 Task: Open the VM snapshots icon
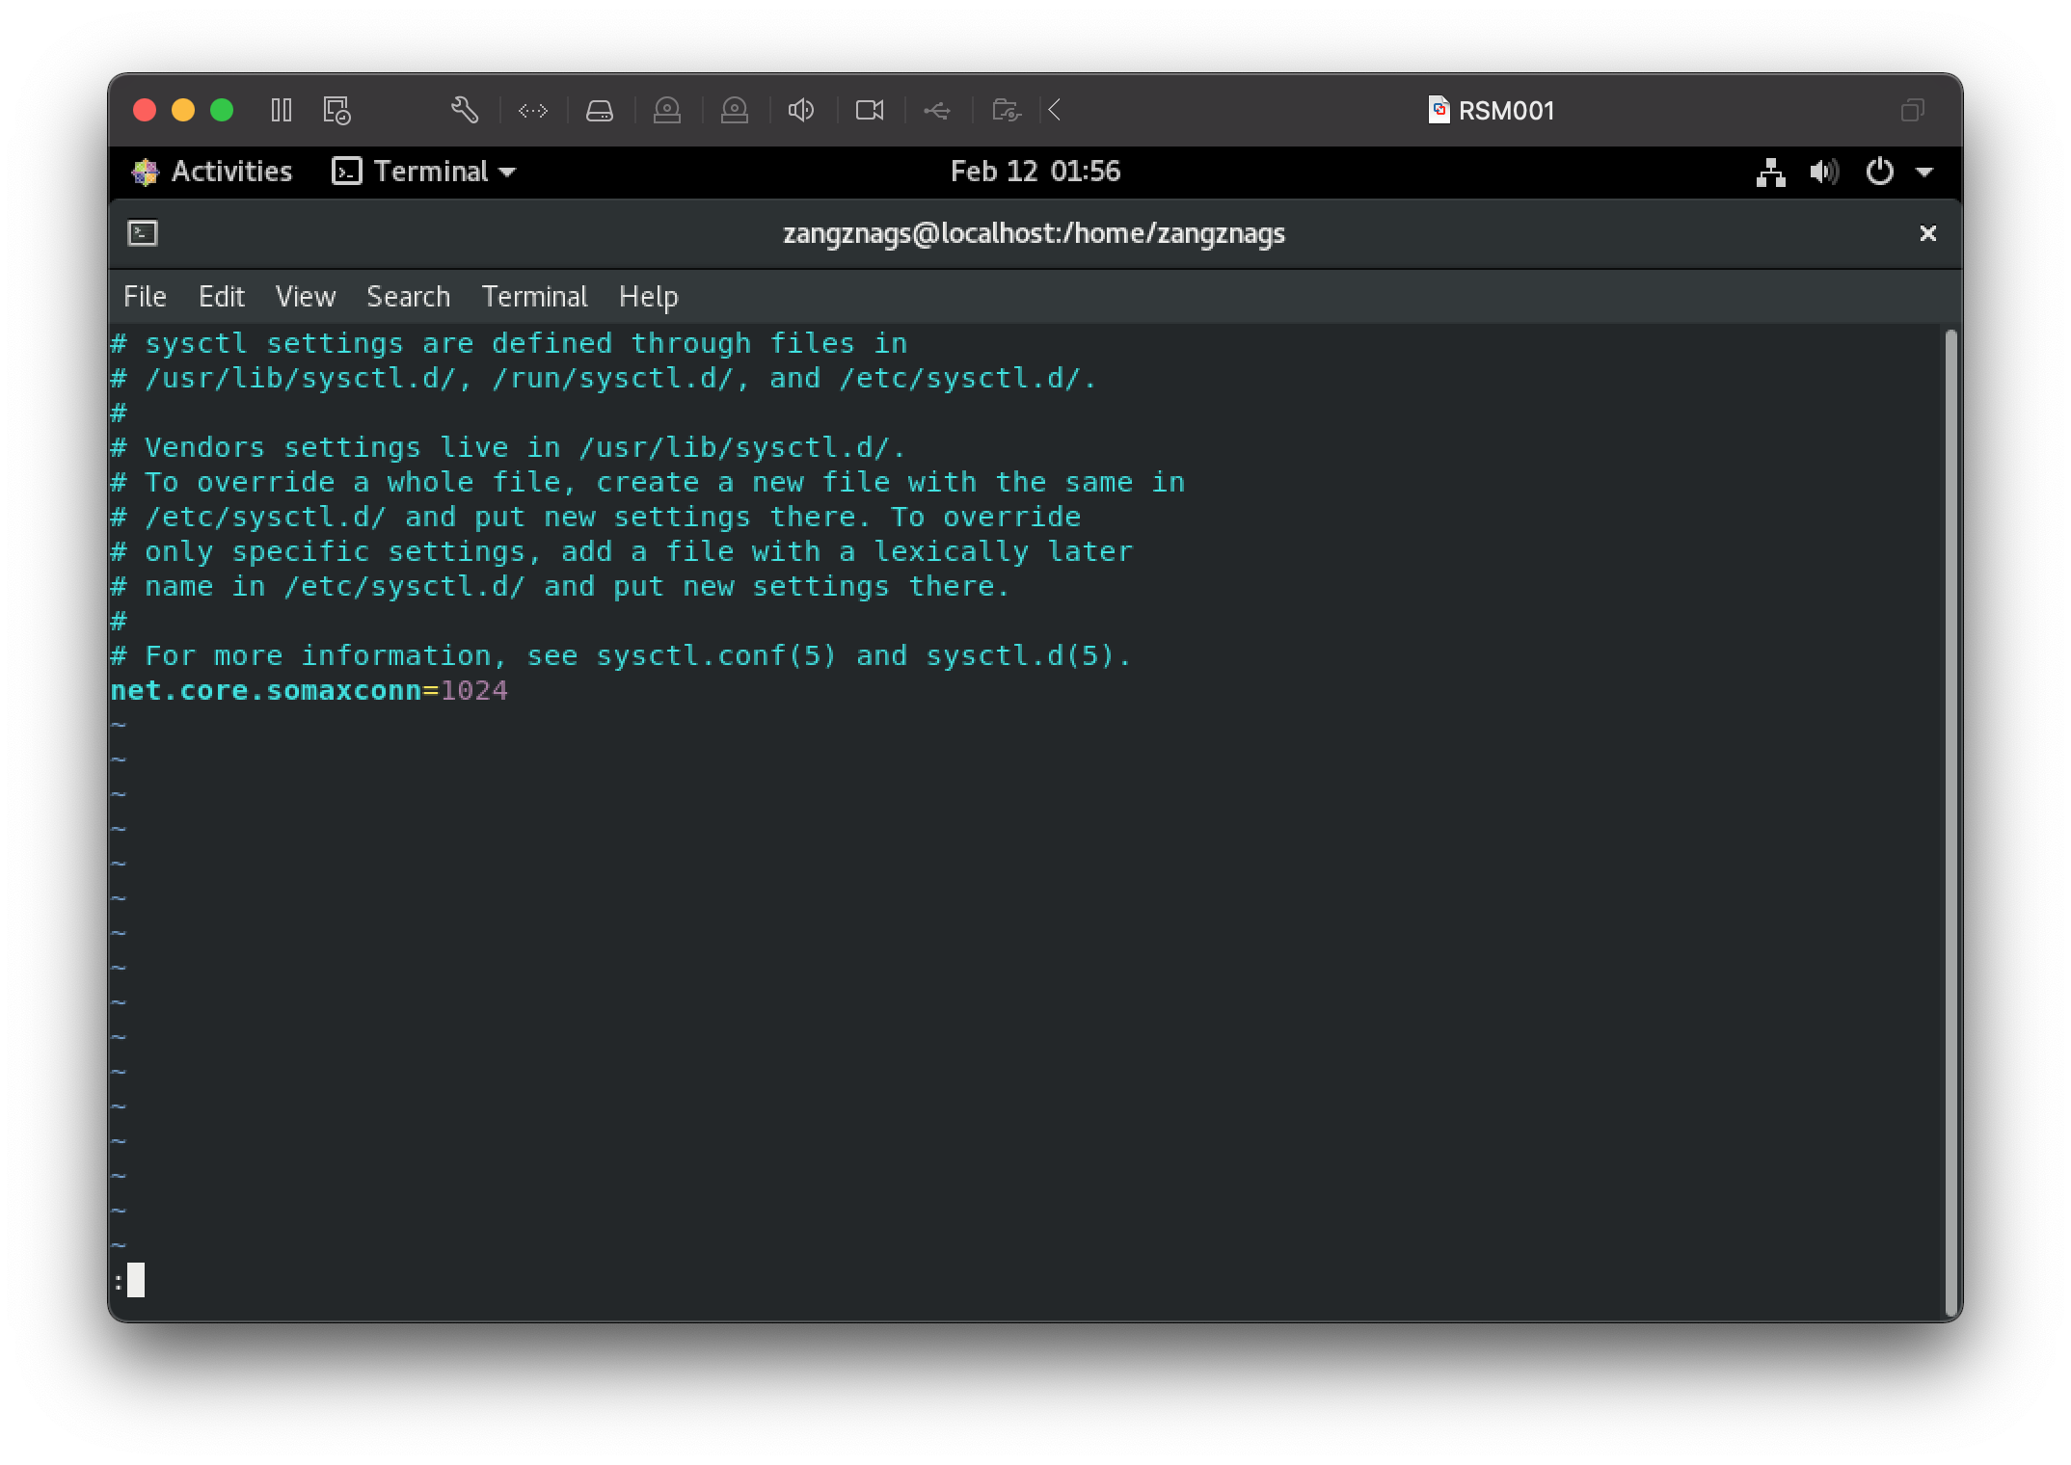tap(336, 110)
